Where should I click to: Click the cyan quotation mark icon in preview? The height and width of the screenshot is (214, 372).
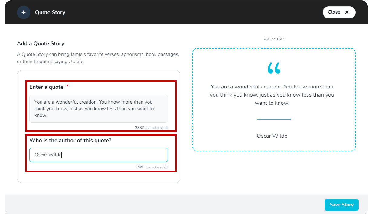[274, 68]
